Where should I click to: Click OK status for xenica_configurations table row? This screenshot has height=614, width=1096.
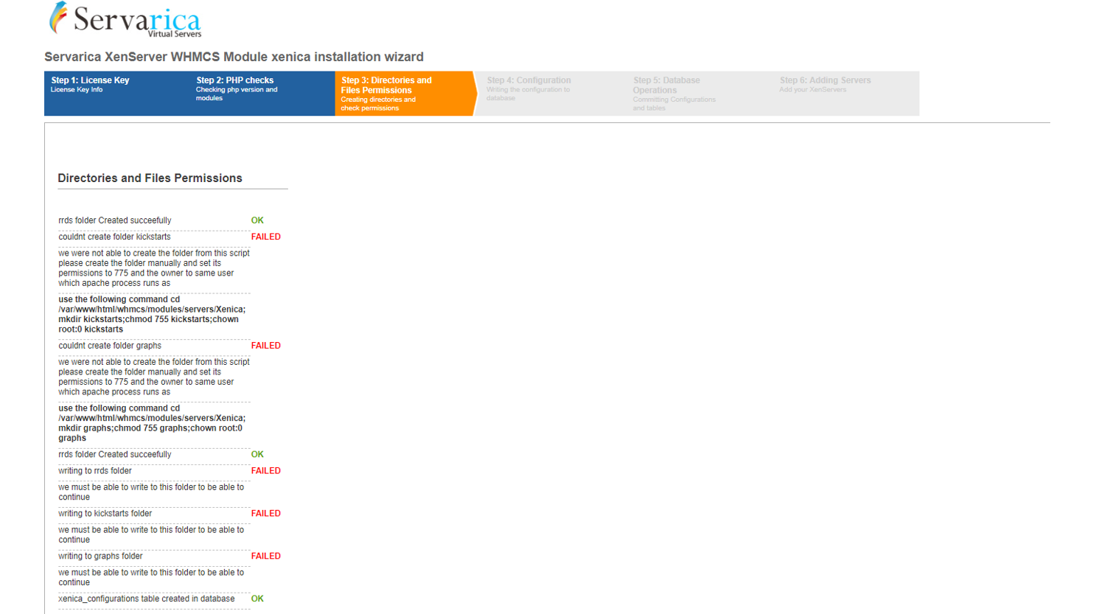click(x=257, y=599)
